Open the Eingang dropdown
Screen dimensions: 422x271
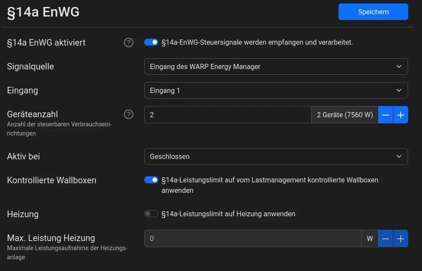(x=276, y=90)
